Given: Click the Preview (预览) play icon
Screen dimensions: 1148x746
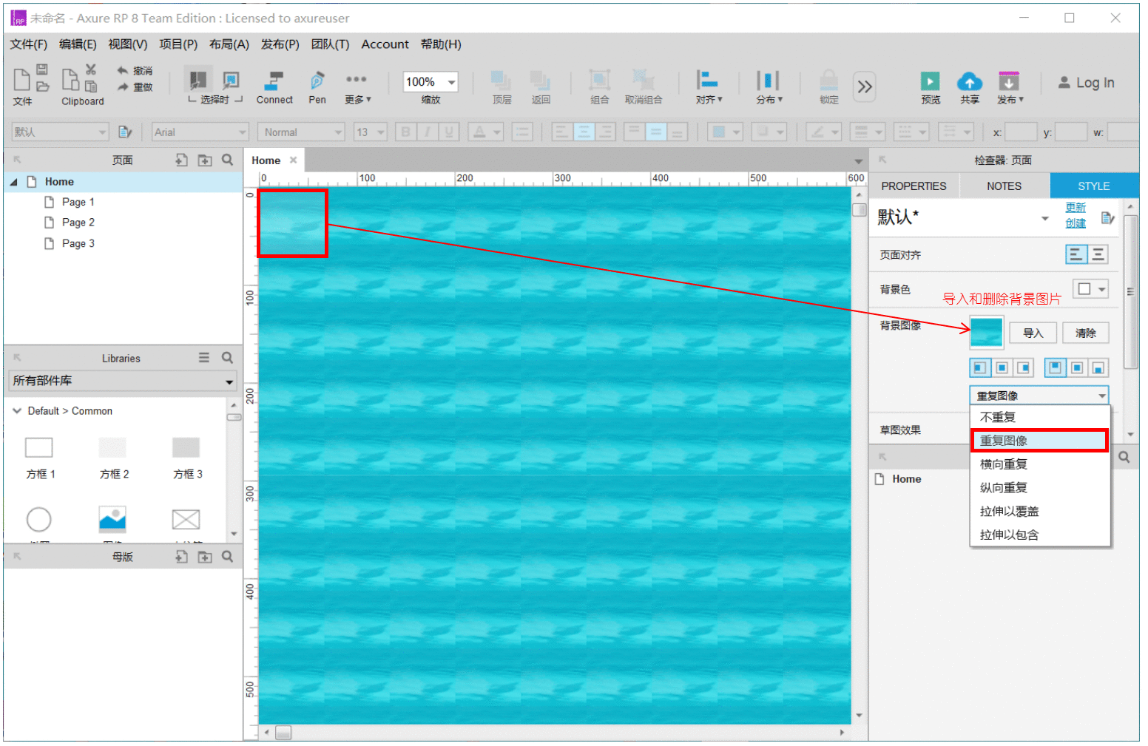Looking at the screenshot, I should click(x=930, y=81).
